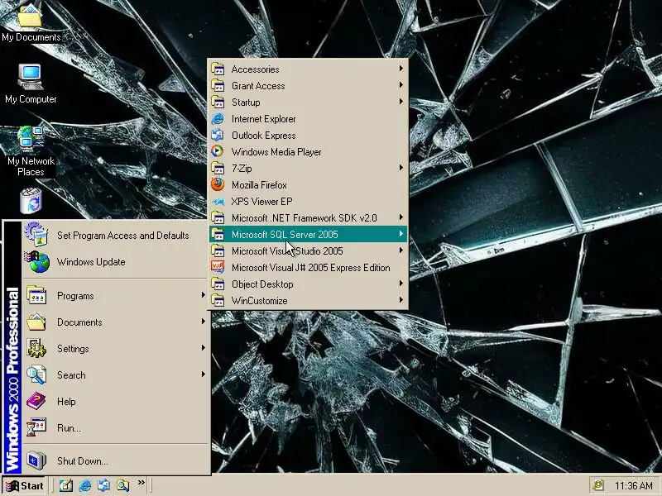Open the Object Desktop menu entry
Image resolution: width=662 pixels, height=496 pixels.
pyautogui.click(x=308, y=284)
